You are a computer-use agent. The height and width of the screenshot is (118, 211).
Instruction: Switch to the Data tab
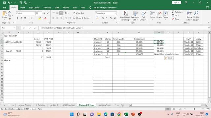[x=57, y=8]
